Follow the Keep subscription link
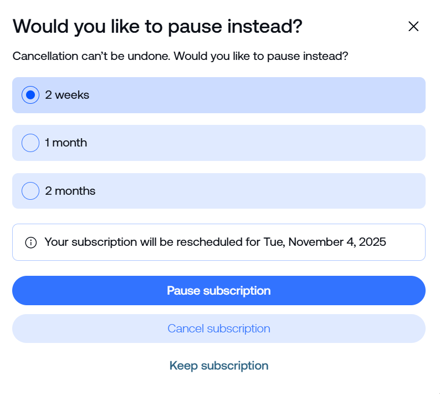Viewport: 440px width, 394px height. coord(219,366)
